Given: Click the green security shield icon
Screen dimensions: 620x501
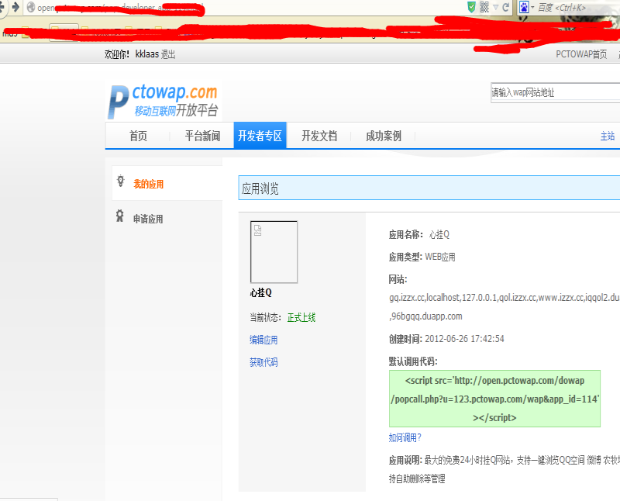Looking at the screenshot, I should [x=471, y=7].
